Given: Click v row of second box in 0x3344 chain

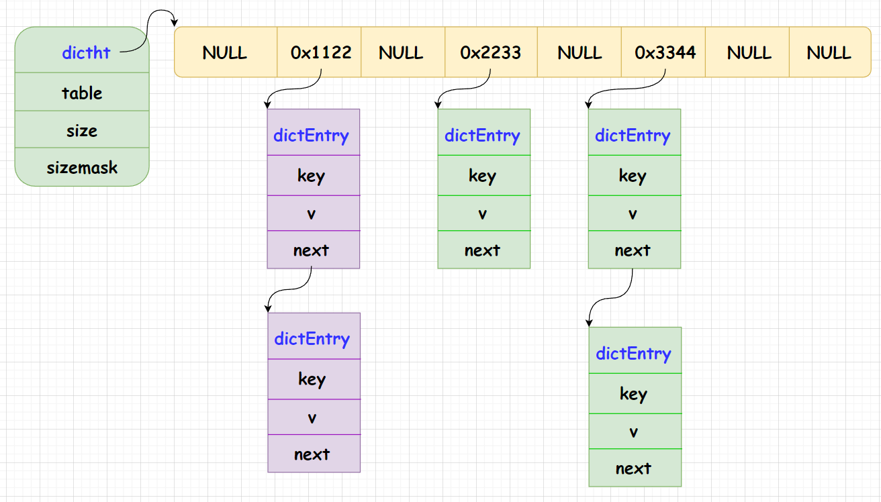Looking at the screenshot, I should pos(635,432).
